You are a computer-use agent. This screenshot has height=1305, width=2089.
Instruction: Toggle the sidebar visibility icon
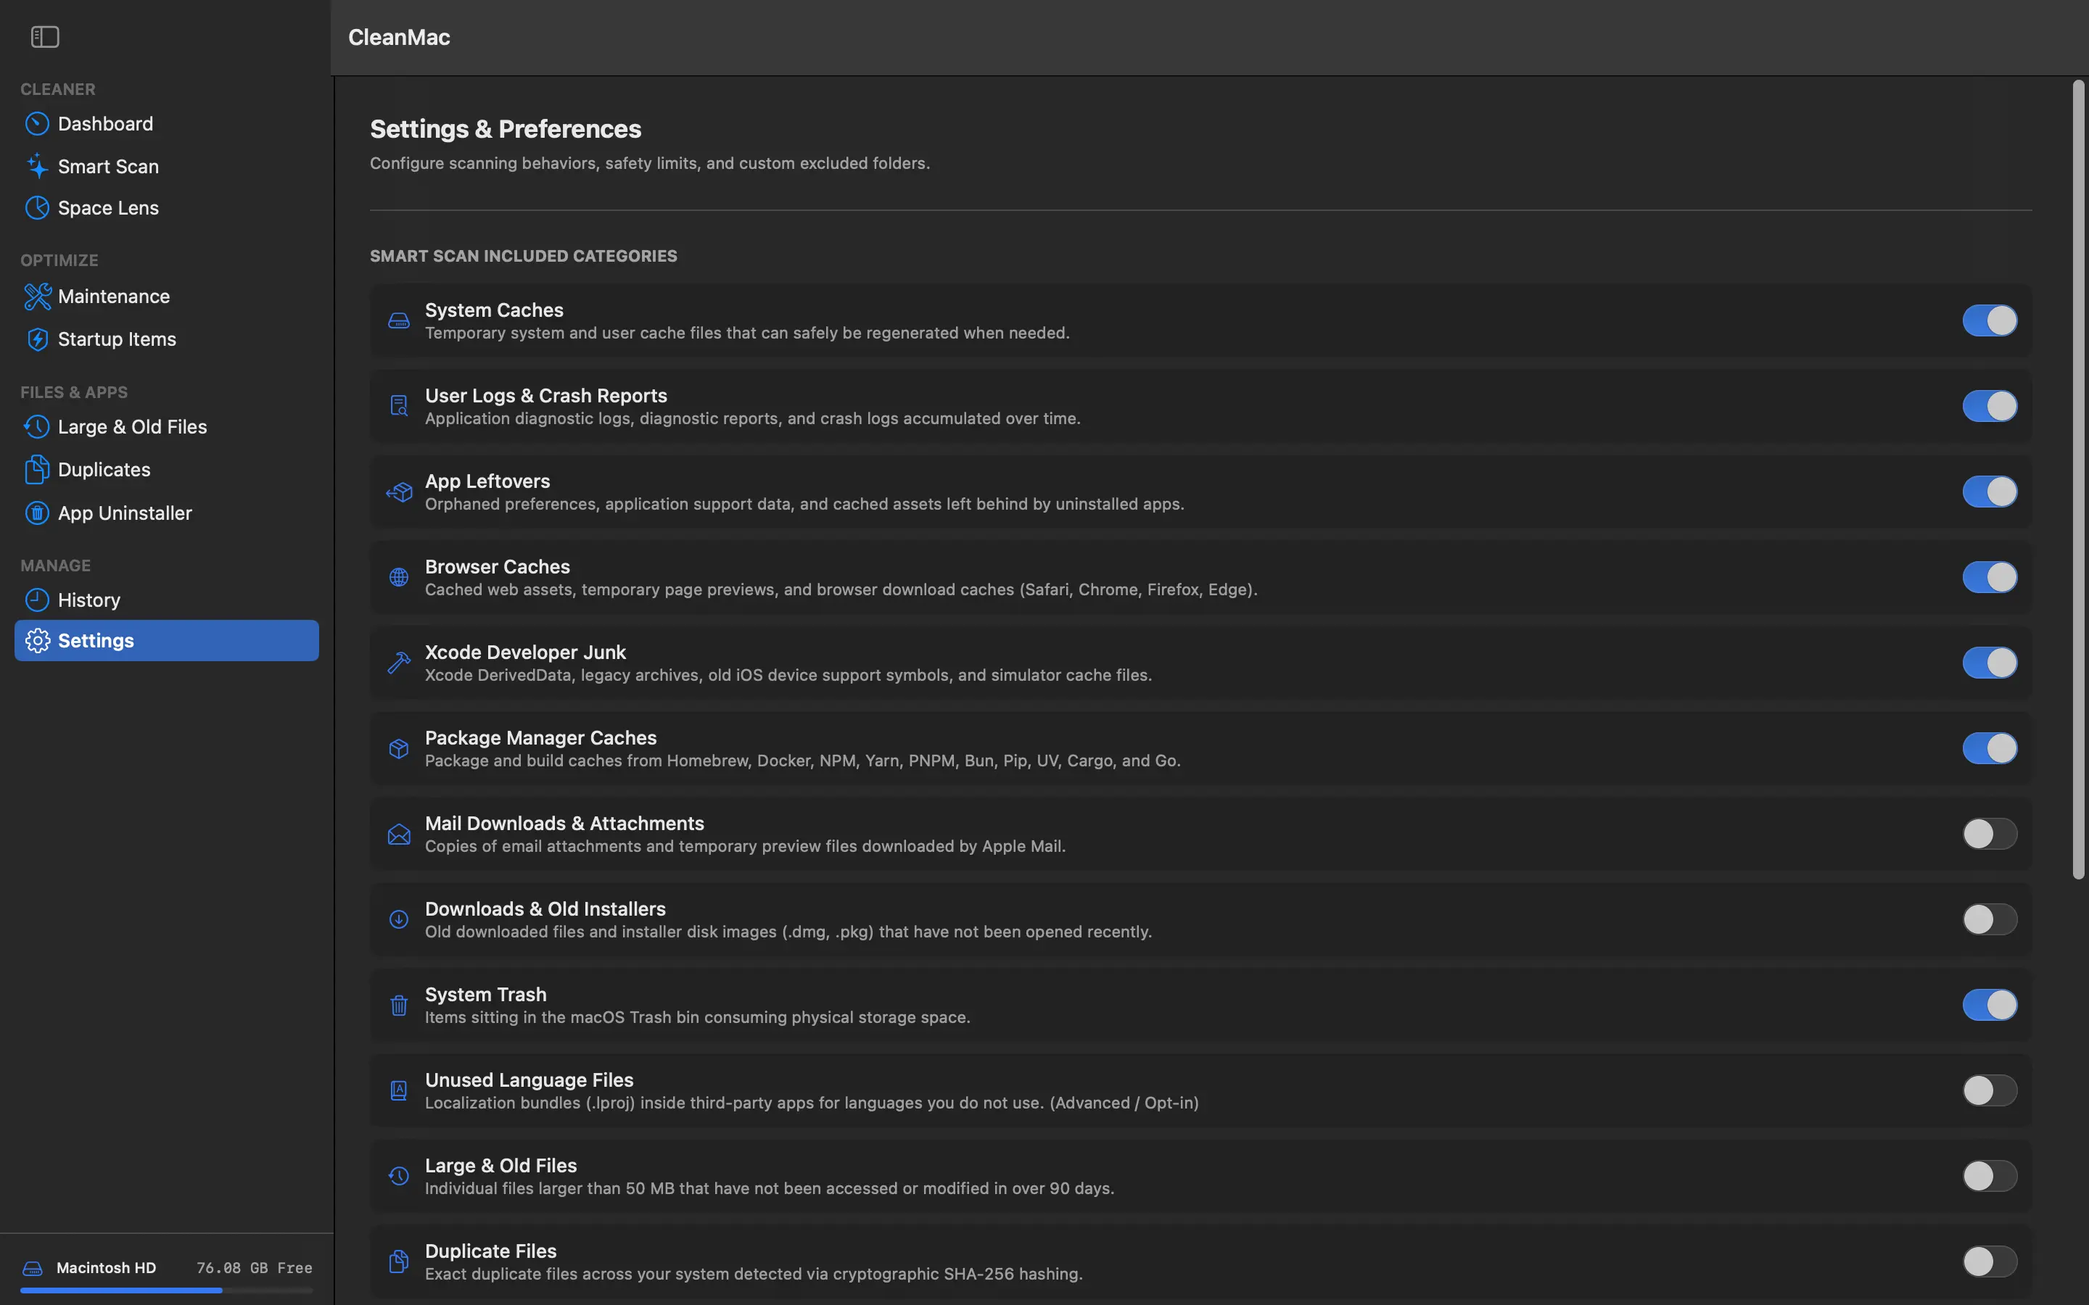tap(45, 36)
